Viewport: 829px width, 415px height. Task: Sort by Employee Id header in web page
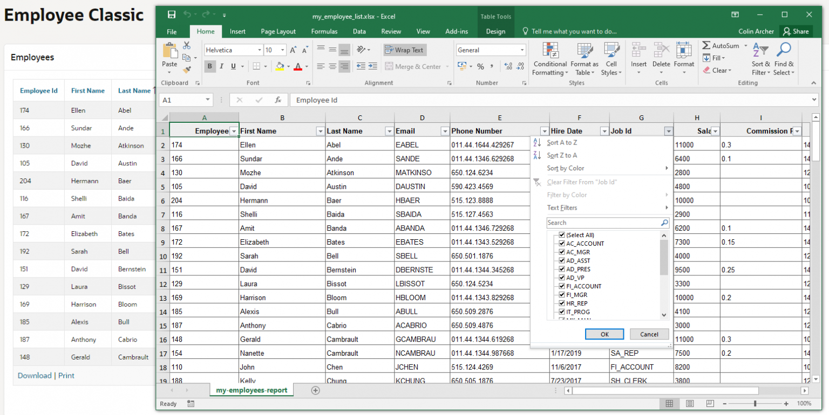coord(39,91)
